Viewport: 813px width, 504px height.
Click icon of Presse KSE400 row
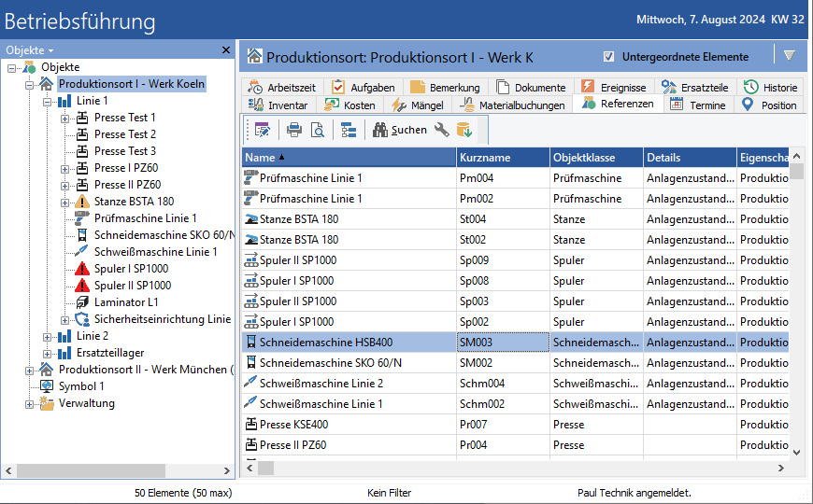click(251, 425)
